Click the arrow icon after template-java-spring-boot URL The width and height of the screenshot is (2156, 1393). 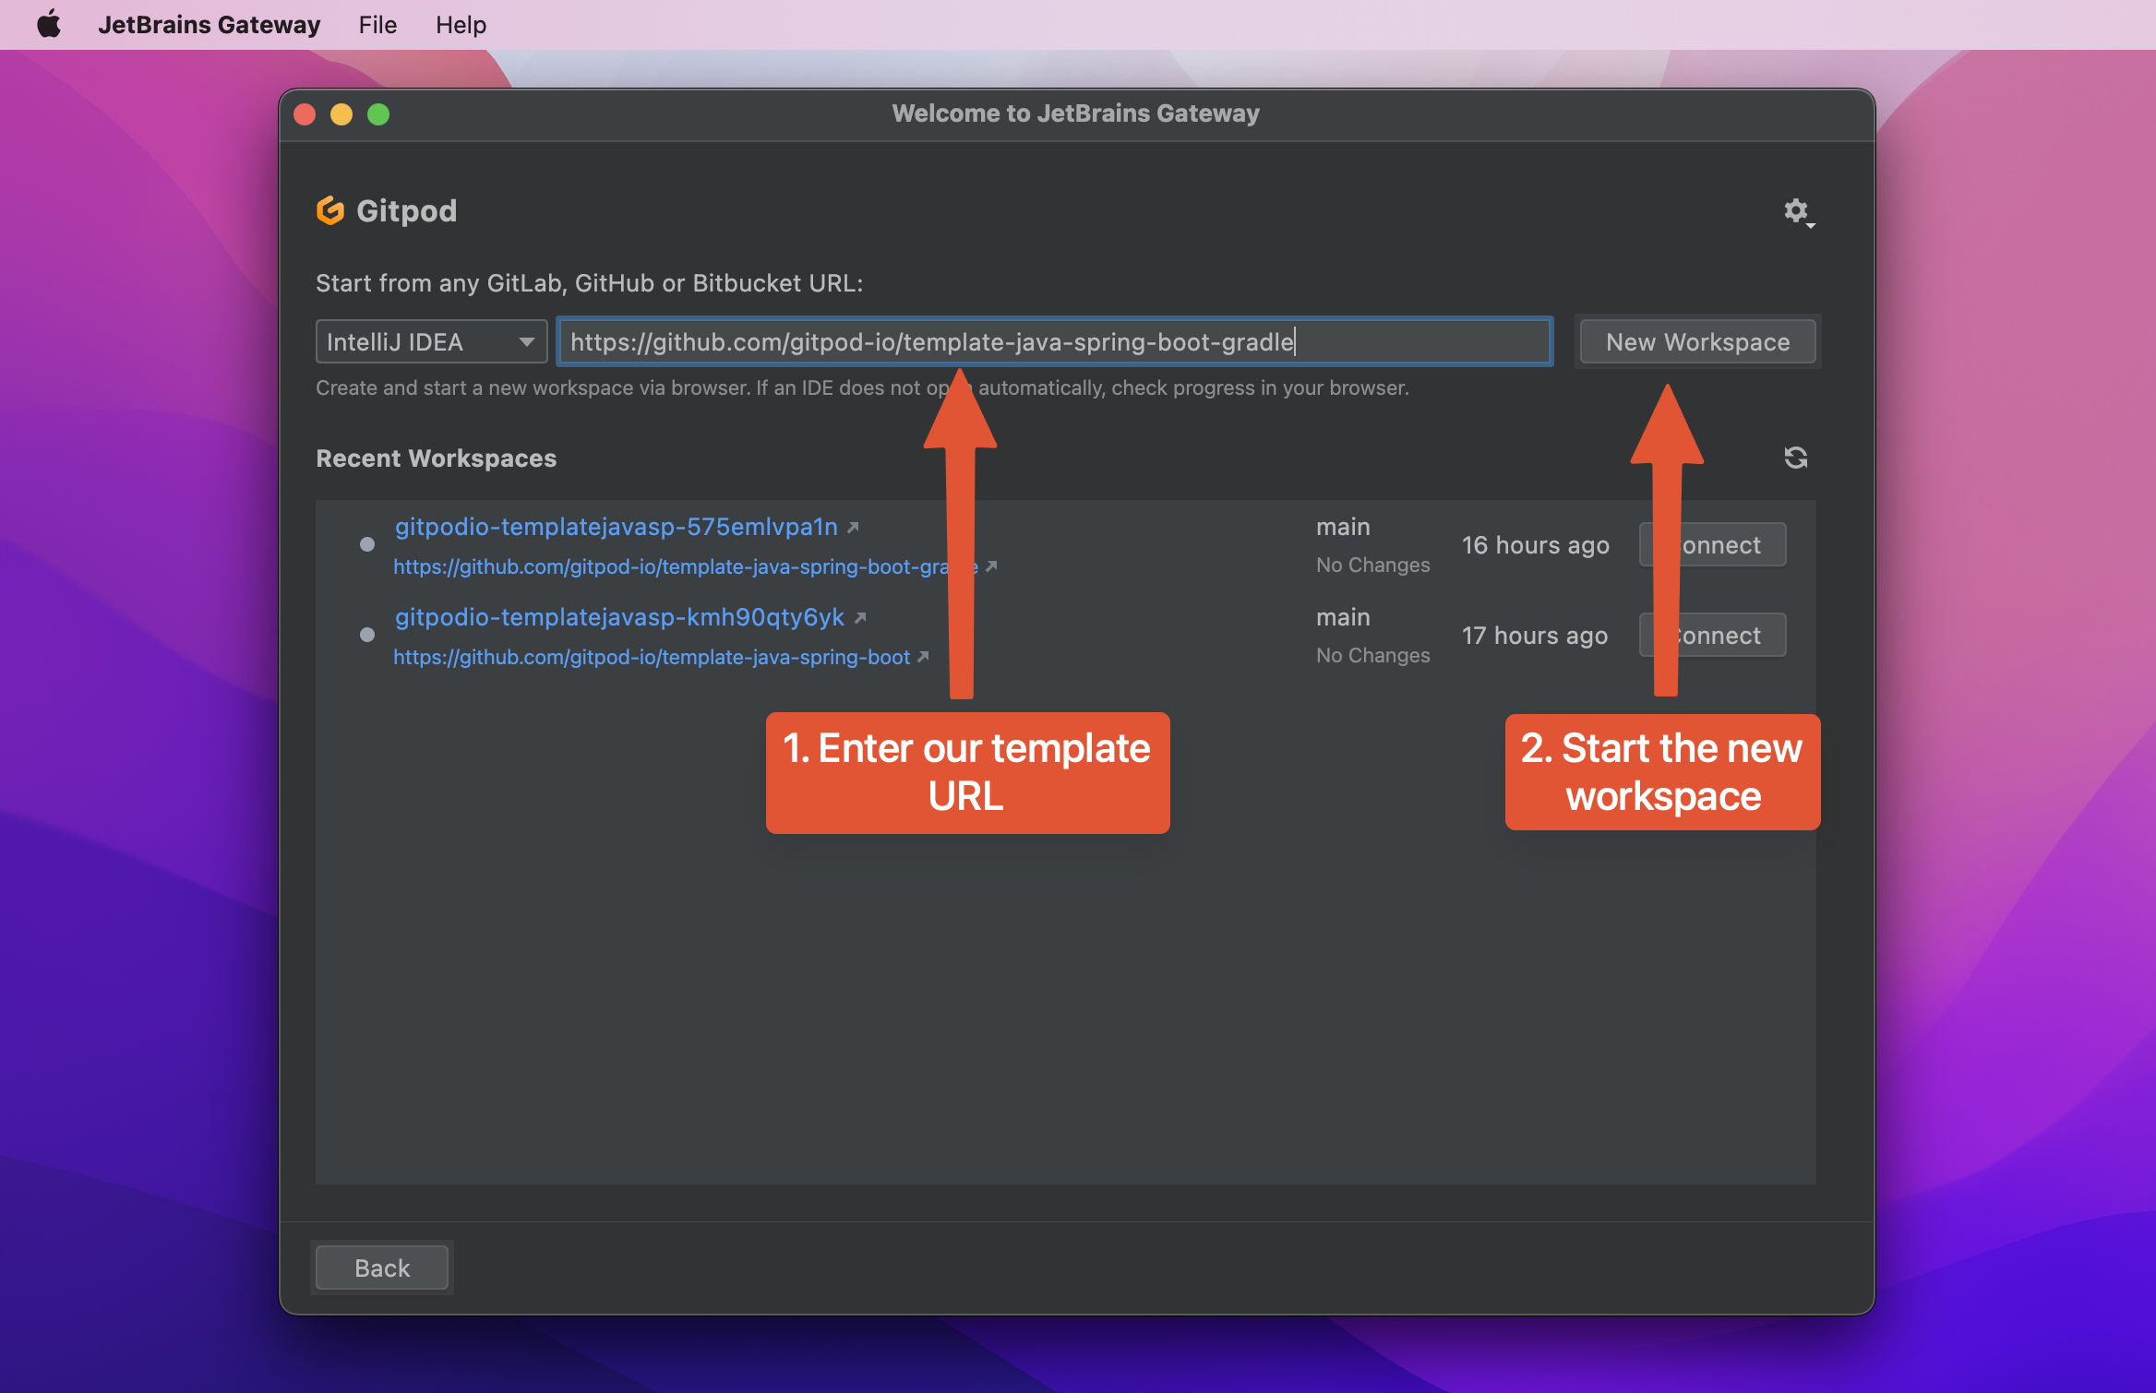pyautogui.click(x=923, y=657)
